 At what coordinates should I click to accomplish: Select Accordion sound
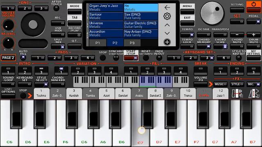pyautogui.click(x=106, y=33)
